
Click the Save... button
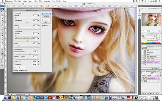[x=46, y=23]
